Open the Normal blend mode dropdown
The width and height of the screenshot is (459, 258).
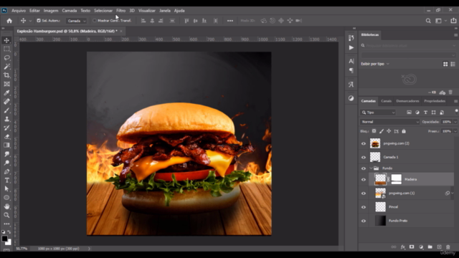click(389, 122)
